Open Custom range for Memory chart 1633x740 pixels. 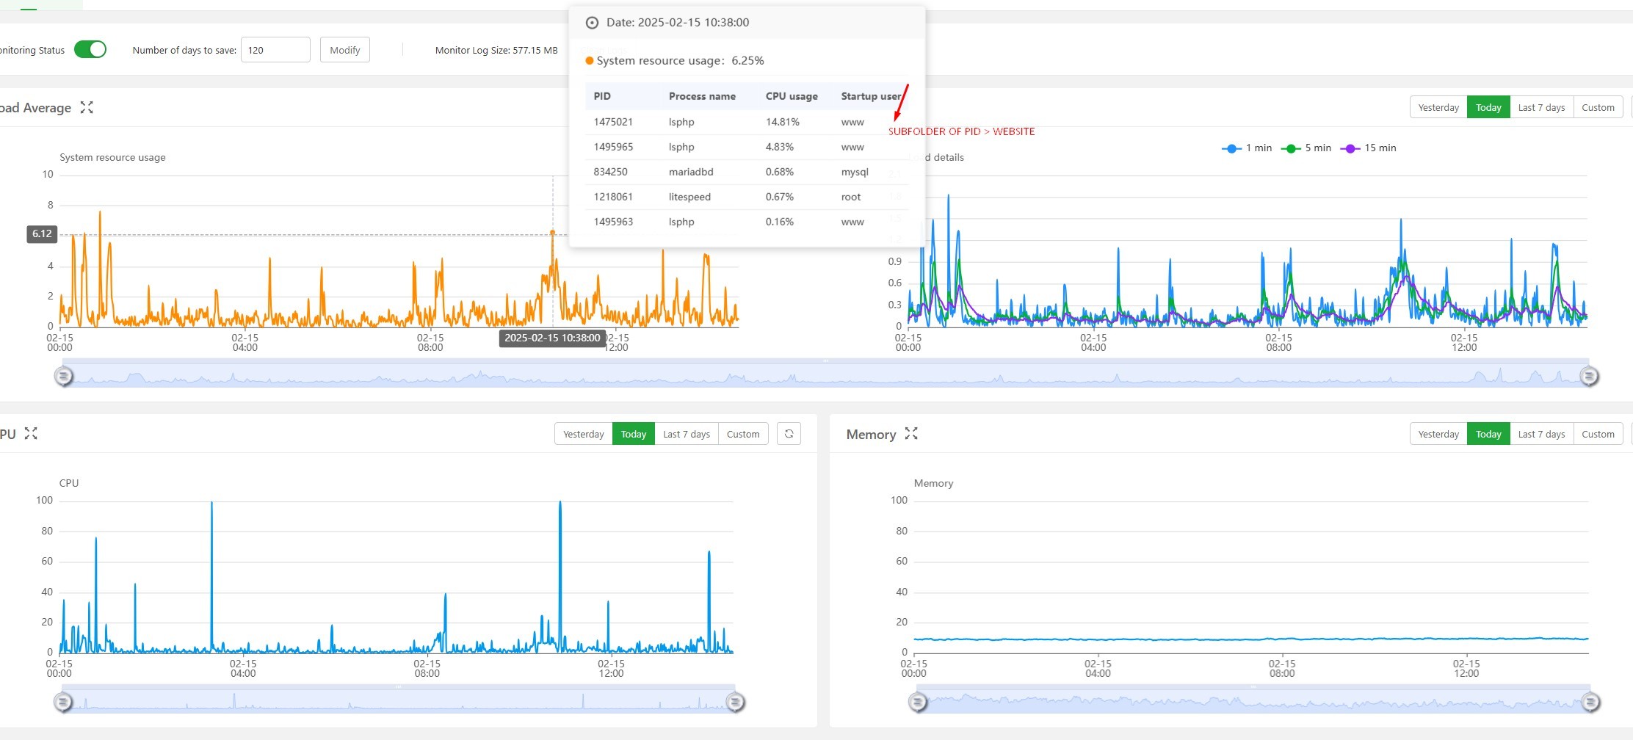click(1598, 434)
